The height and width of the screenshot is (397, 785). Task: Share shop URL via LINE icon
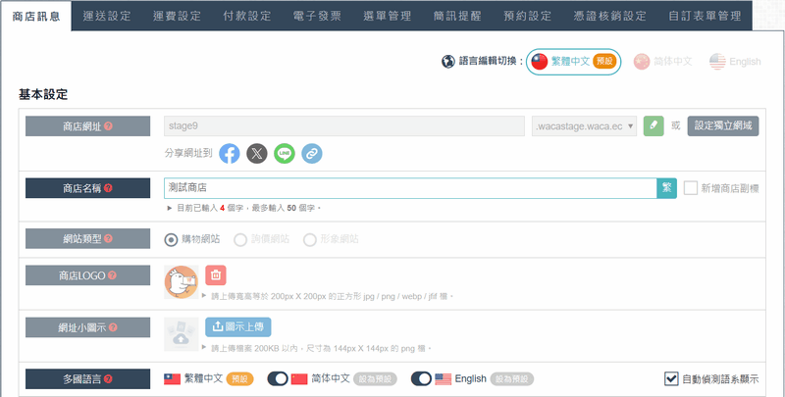pyautogui.click(x=285, y=154)
